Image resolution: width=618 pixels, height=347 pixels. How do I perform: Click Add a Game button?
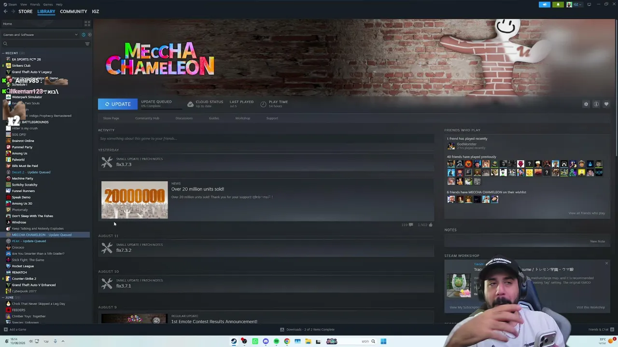15,330
